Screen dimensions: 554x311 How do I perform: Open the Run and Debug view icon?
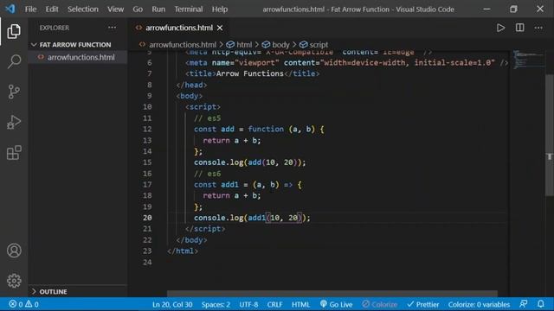[14, 122]
